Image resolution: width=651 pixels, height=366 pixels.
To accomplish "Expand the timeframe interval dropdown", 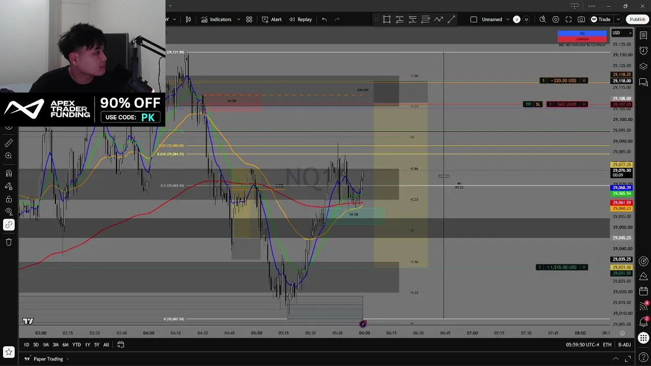I will tap(174, 19).
